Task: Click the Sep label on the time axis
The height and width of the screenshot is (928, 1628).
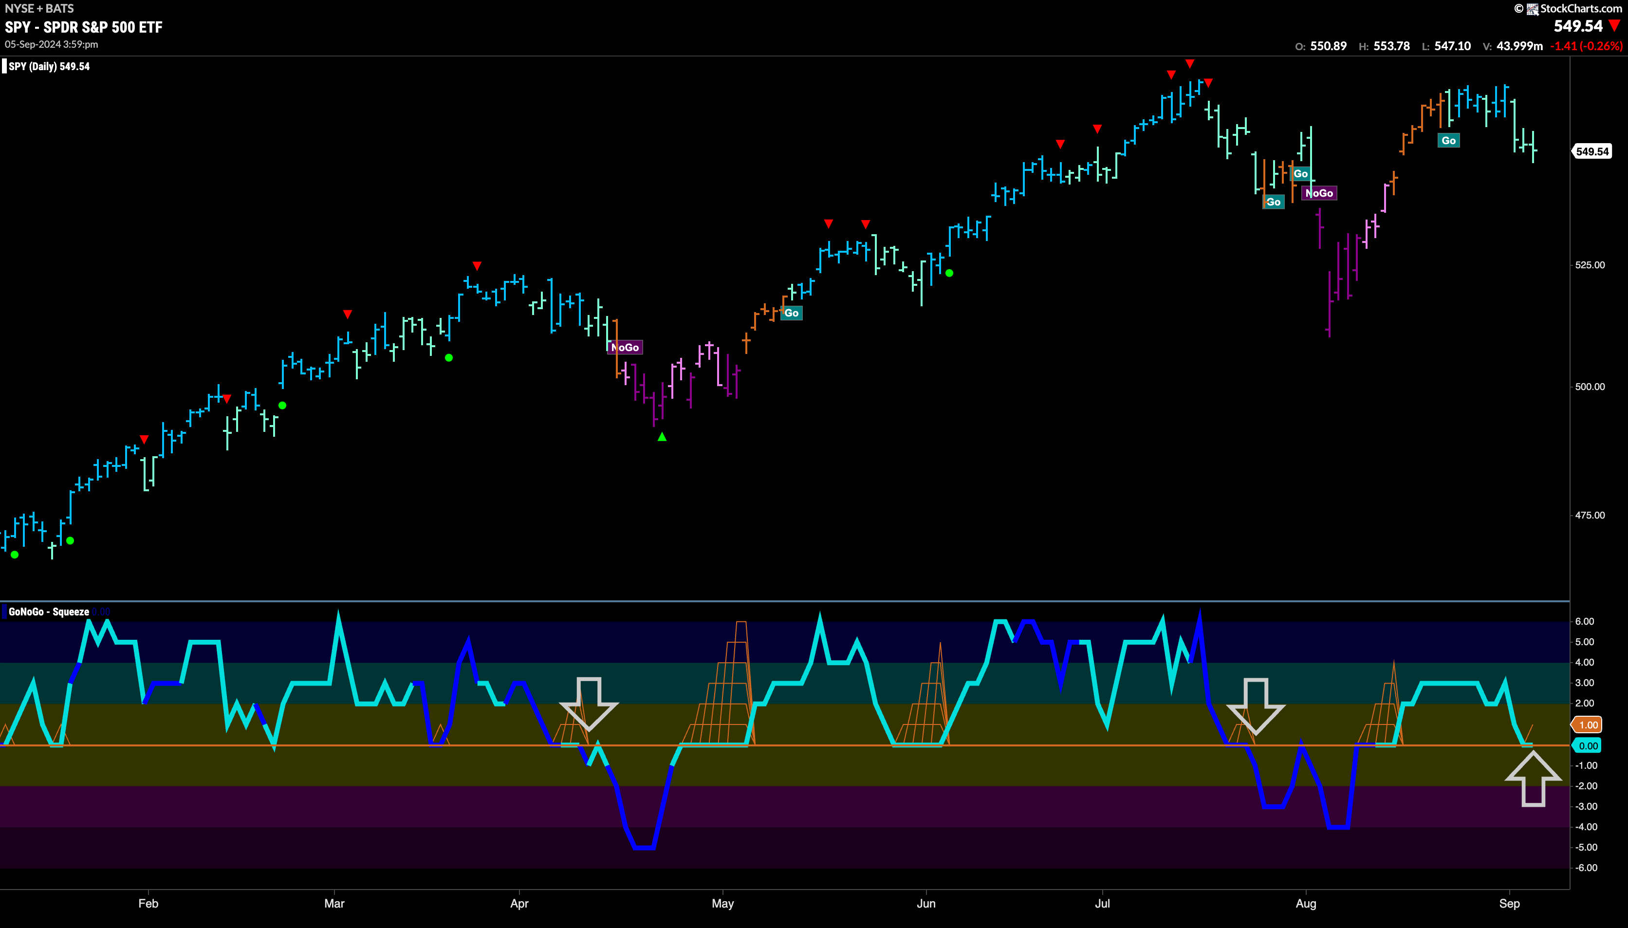Action: click(1510, 903)
